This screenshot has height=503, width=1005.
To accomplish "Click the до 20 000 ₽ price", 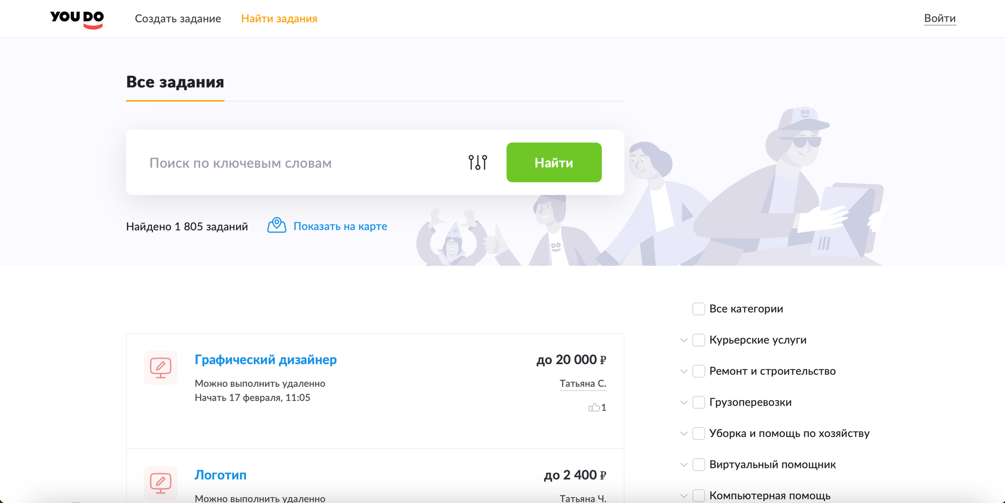I will [571, 360].
